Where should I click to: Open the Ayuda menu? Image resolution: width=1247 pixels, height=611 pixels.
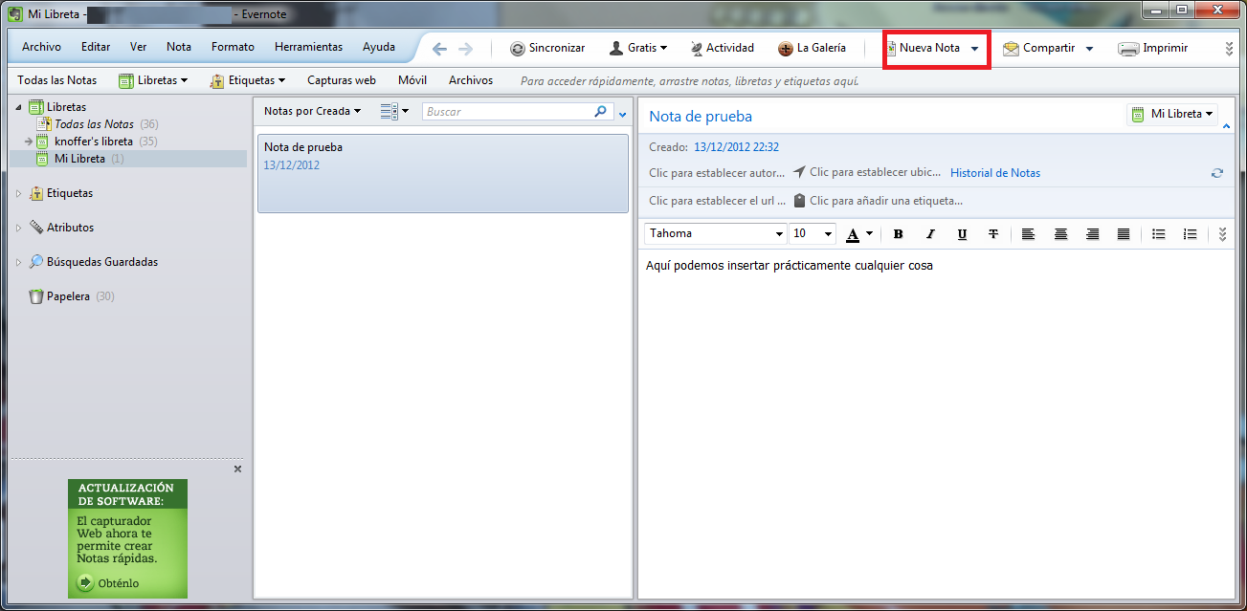pos(379,47)
